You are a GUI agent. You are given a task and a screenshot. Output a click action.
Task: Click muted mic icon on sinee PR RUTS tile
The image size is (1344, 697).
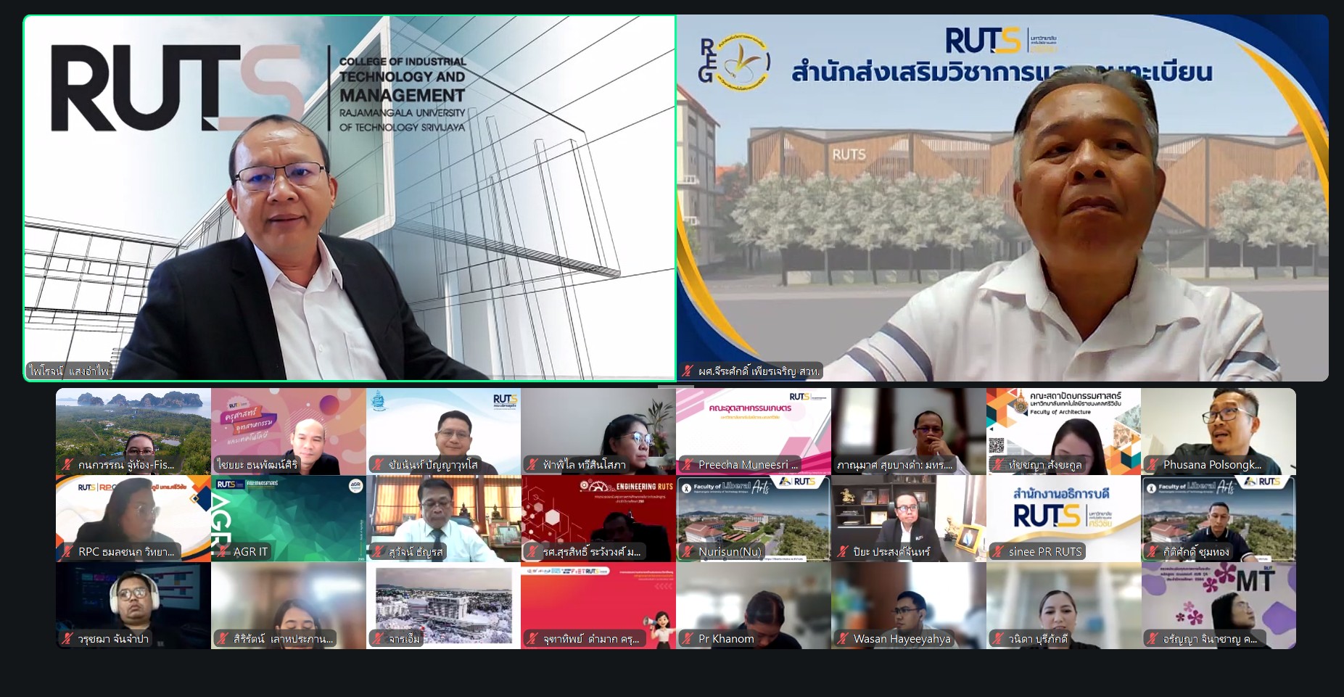point(998,552)
